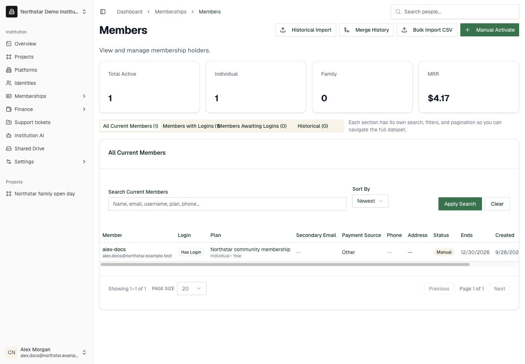Click the Has Login badge
Viewport: 525px width, 364px height.
191,252
